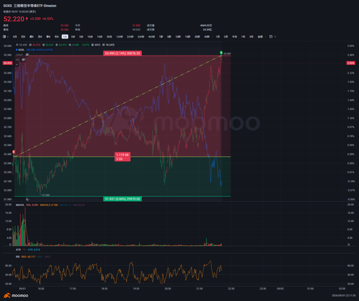Click the 52.220 last price value

click(14, 19)
